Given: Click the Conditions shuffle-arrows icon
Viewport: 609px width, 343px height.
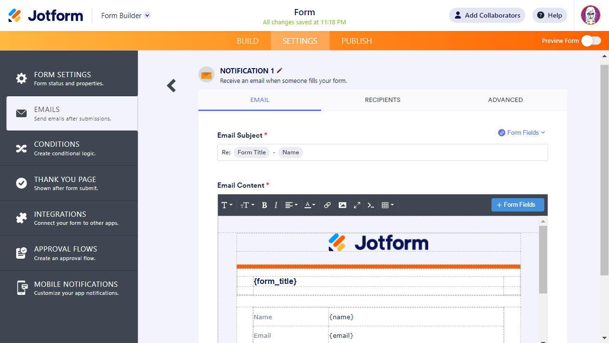Looking at the screenshot, I should (x=21, y=149).
